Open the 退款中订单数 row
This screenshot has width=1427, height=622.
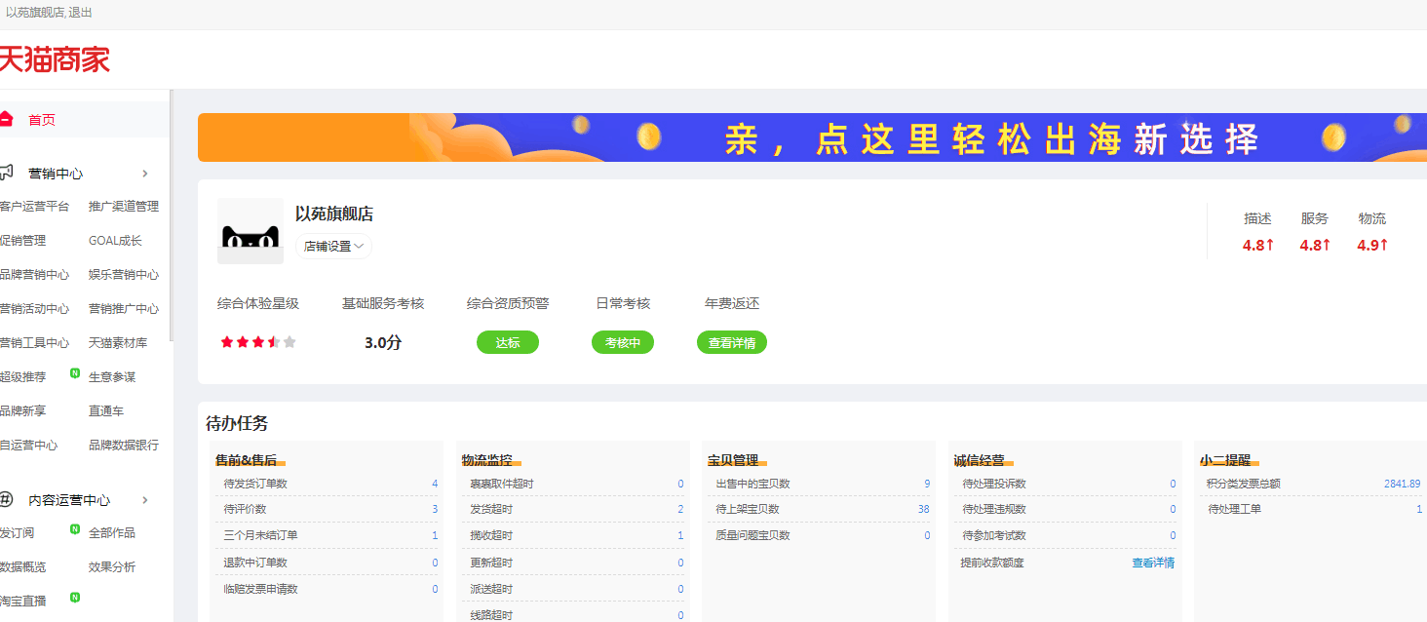(327, 563)
